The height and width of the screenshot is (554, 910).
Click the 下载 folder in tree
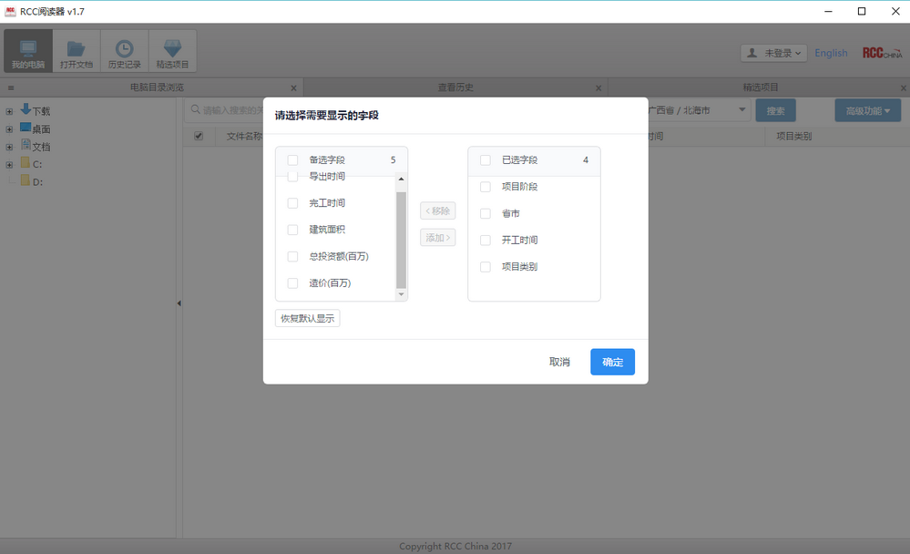[40, 111]
